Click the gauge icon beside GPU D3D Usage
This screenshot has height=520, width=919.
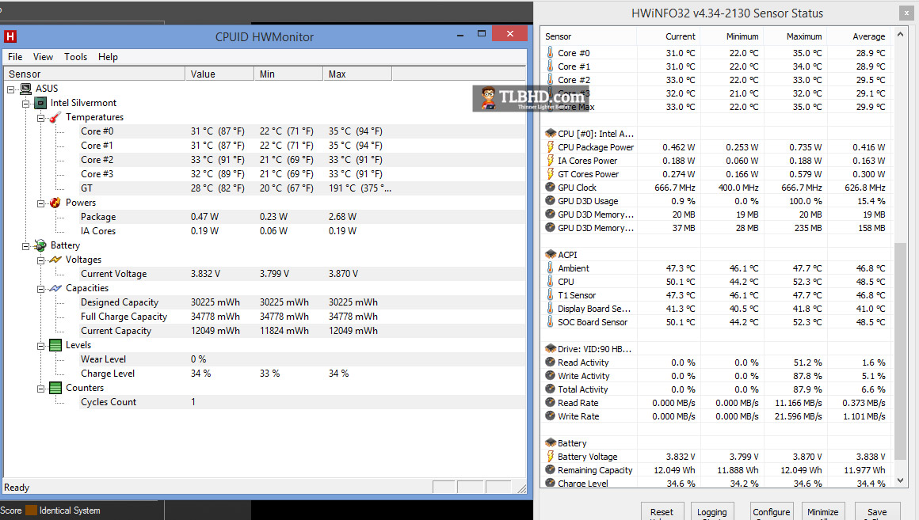click(551, 201)
